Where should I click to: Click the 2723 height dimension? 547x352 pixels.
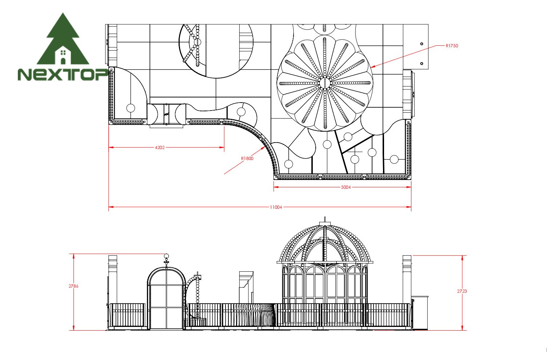[x=462, y=291]
